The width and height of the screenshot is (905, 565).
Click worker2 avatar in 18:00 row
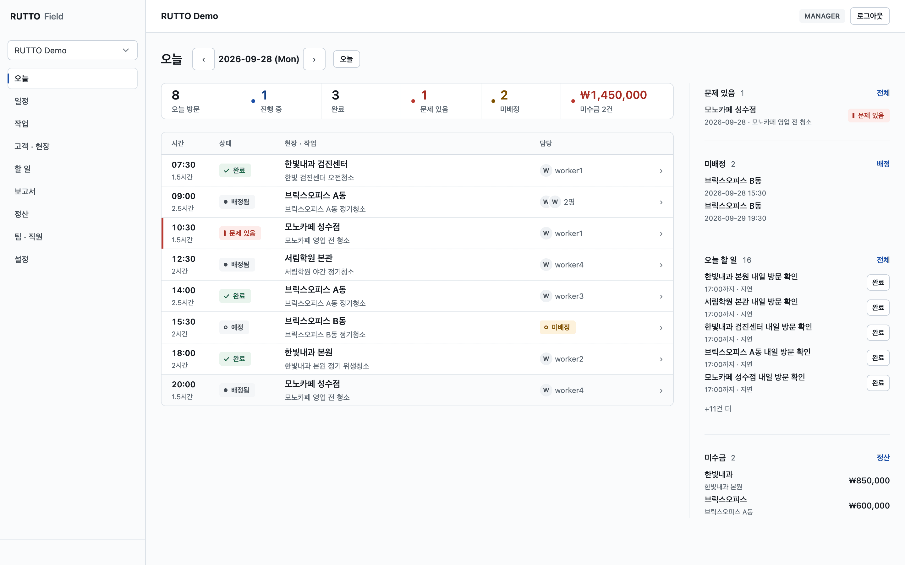[546, 359]
